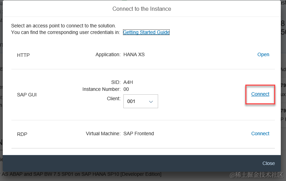Viewport: 286px width, 181px height.
Task: Click the 'Select an access point' instruction text
Action: [64, 26]
